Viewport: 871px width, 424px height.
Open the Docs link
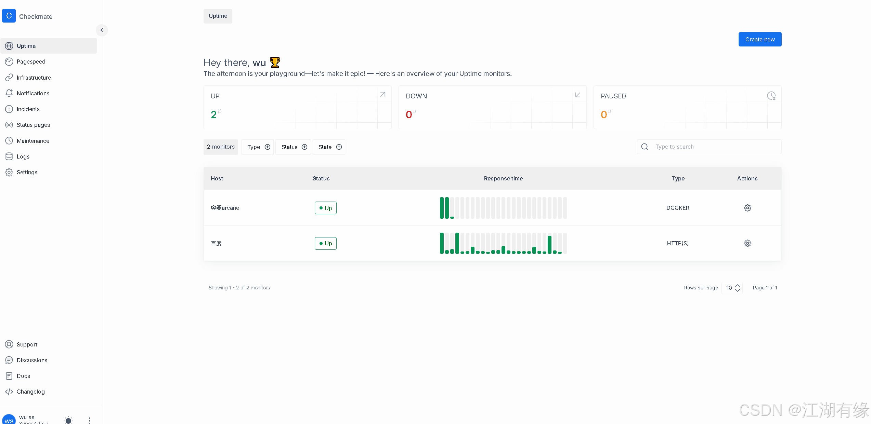[23, 376]
